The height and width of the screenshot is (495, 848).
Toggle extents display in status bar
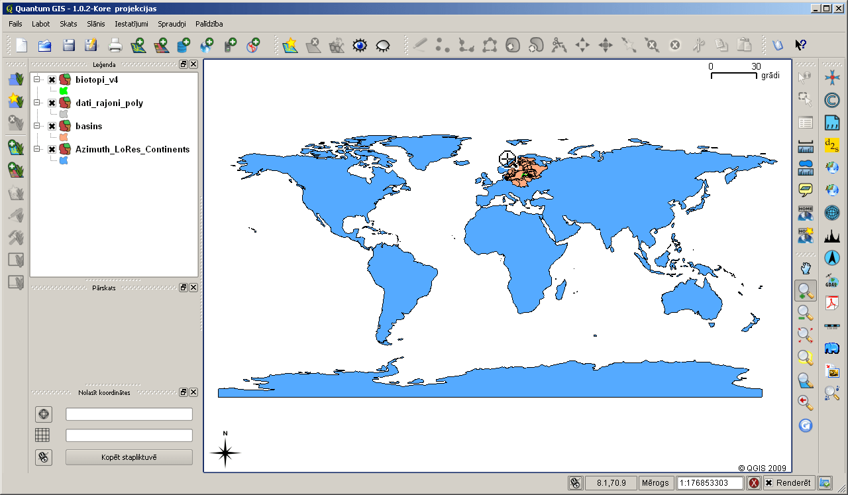pos(576,483)
